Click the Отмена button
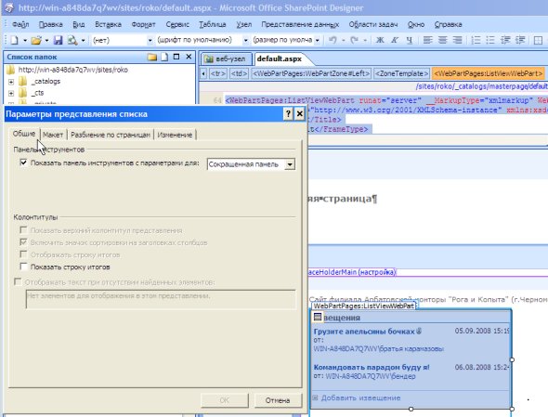This screenshot has height=417, width=548. (x=278, y=400)
